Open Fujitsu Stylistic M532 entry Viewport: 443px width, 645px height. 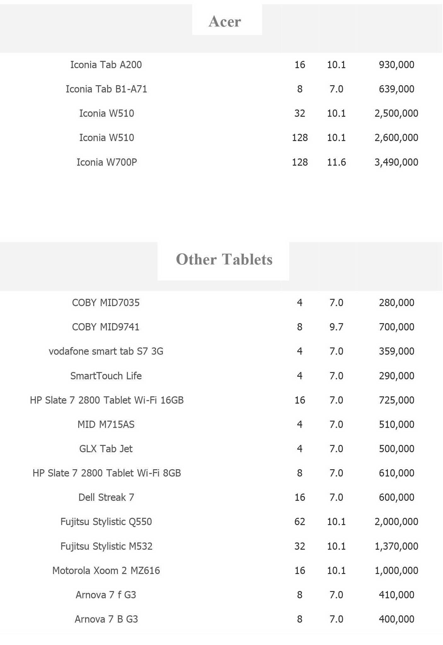[x=106, y=546]
